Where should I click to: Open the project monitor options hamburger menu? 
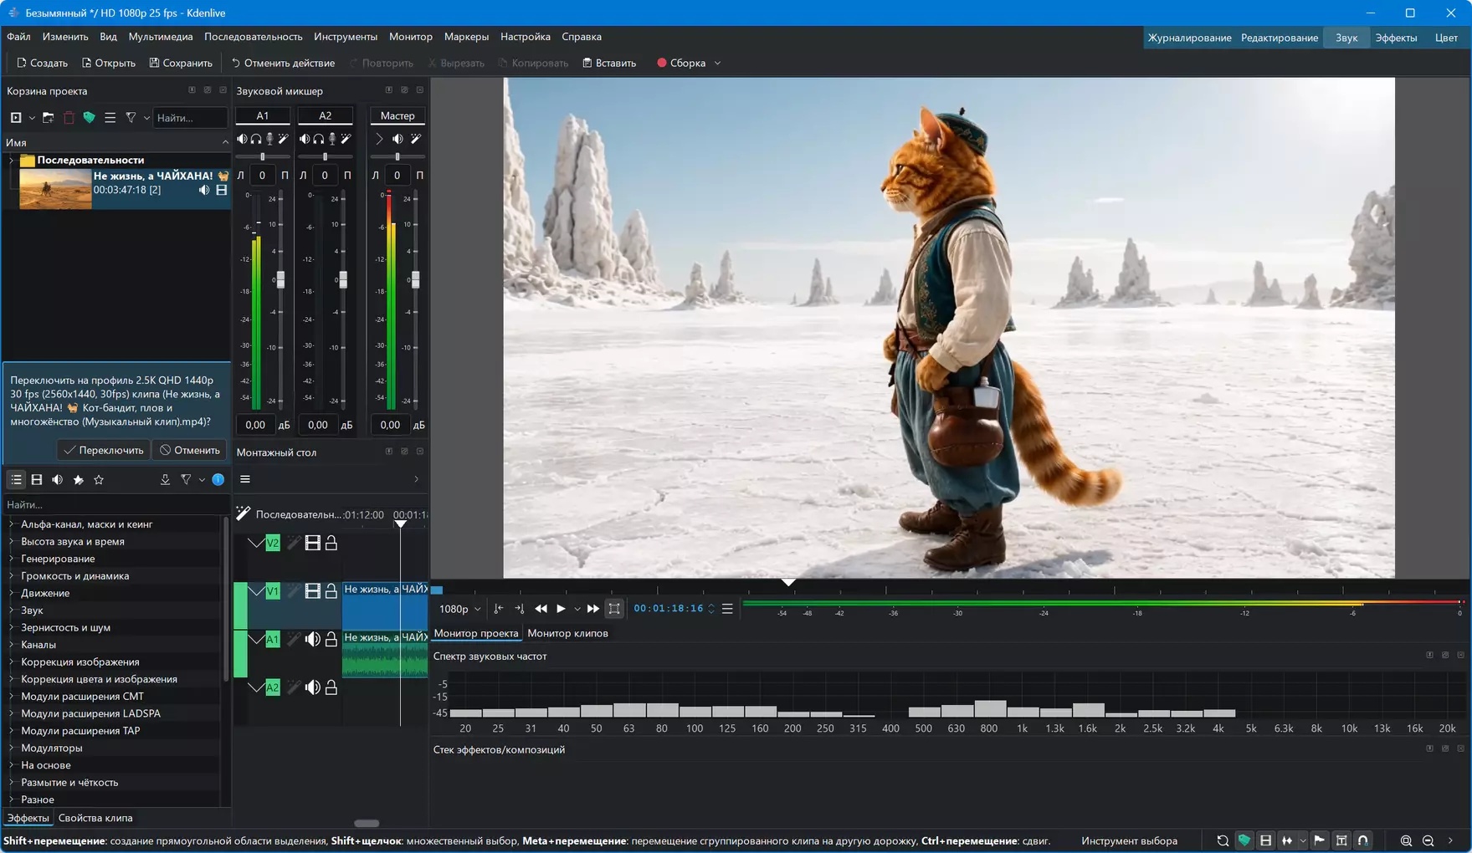(x=727, y=609)
